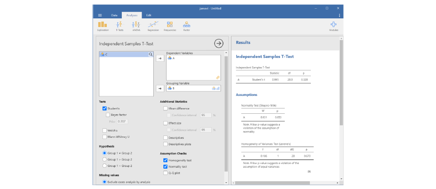Open the Regression analyses menu
436x189 pixels.
point(153,26)
